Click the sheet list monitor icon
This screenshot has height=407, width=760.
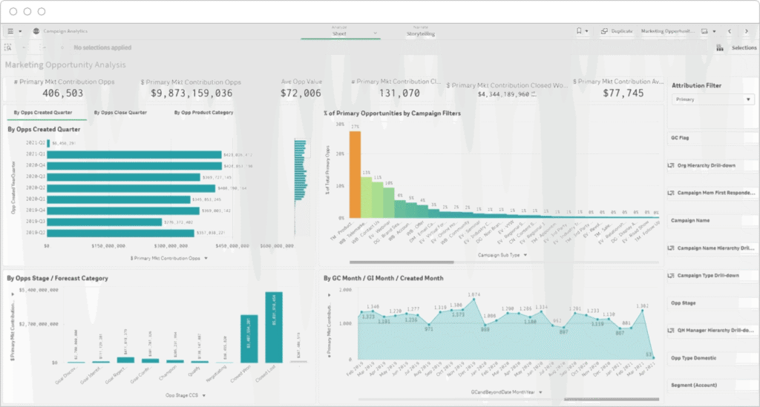[705, 31]
